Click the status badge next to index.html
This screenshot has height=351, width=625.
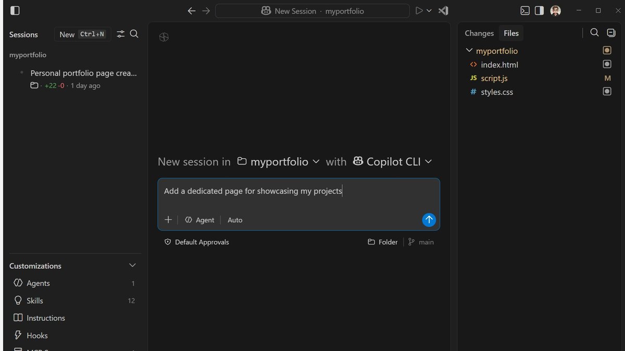(607, 64)
